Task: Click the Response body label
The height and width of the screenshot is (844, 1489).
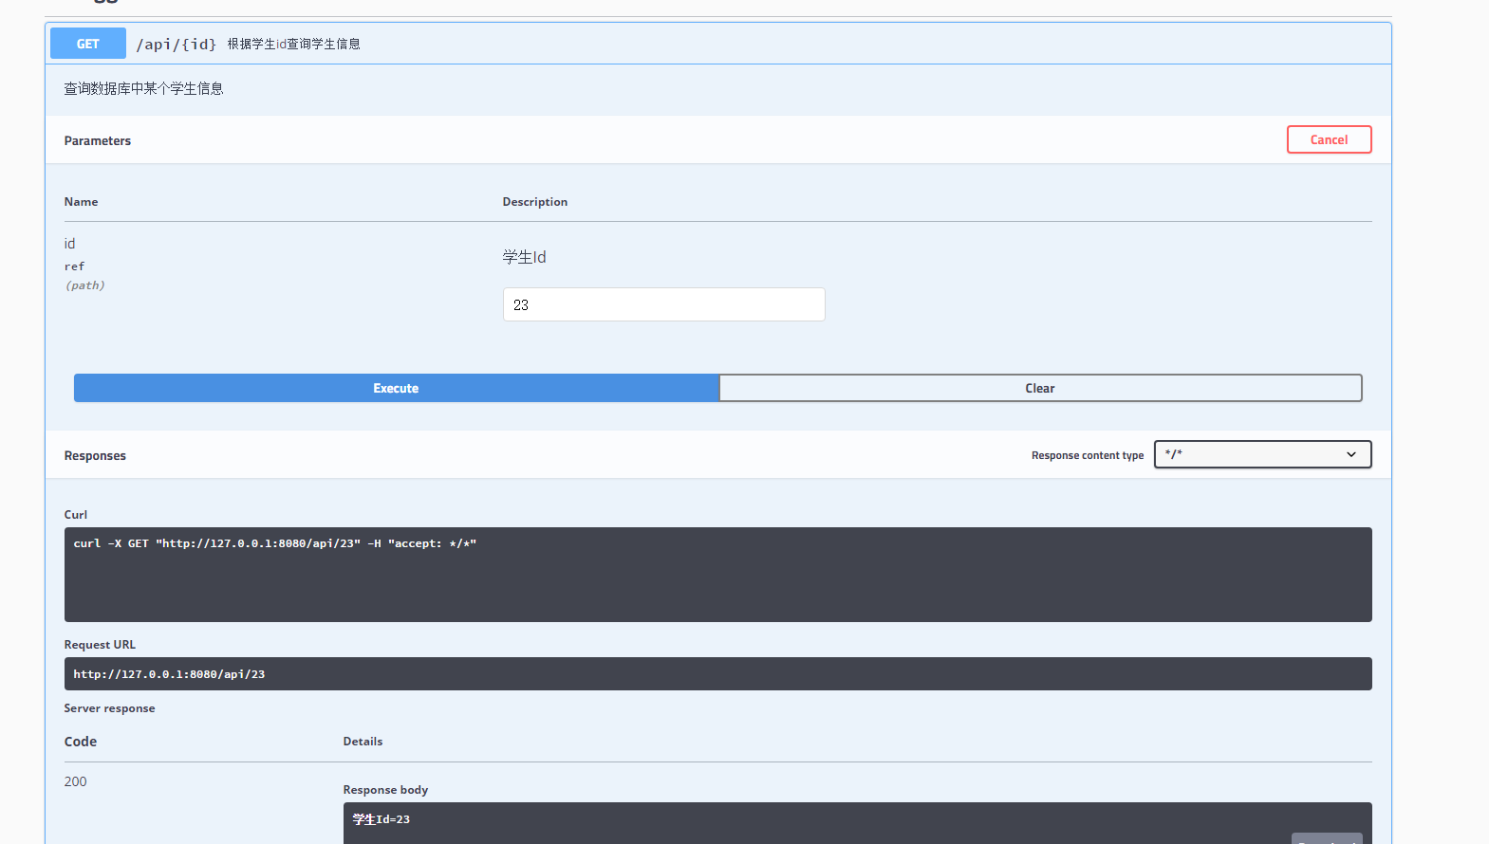Action: [x=385, y=790]
